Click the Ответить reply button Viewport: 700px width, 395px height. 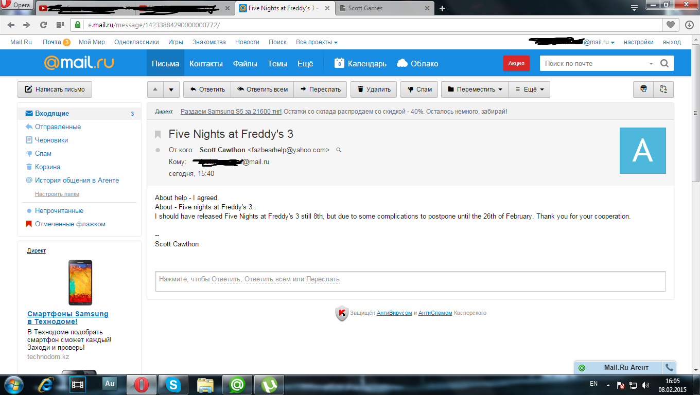click(207, 89)
